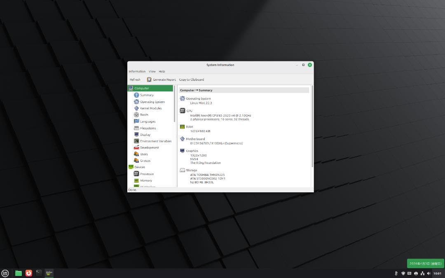The width and height of the screenshot is (445, 278).
Task: Open the View menu
Action: [x=152, y=72]
